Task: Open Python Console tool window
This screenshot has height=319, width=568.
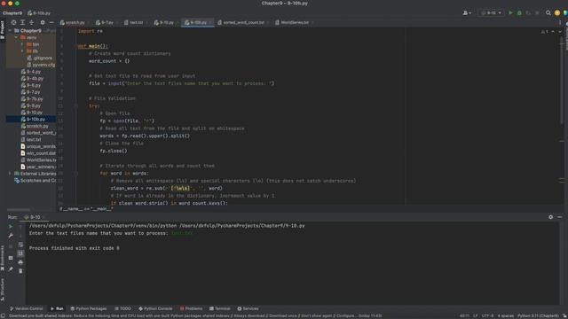Action: pyautogui.click(x=155, y=309)
